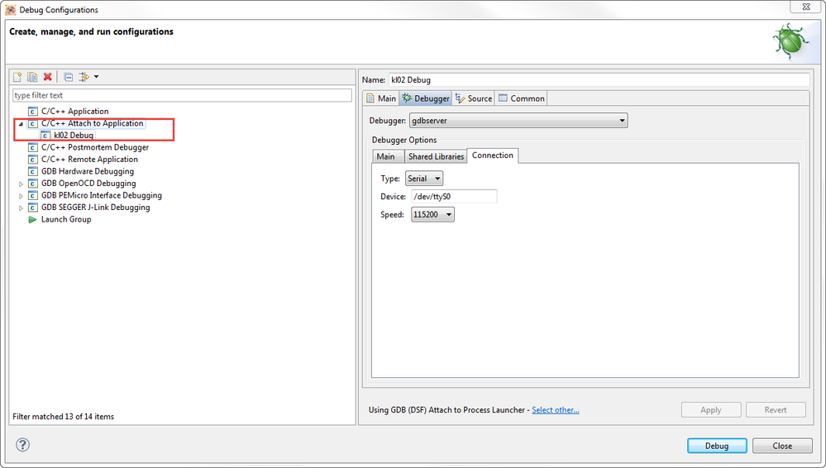Screen dimensions: 826x468
Task: Select the kl02 Debug configuration
Action: pos(74,136)
